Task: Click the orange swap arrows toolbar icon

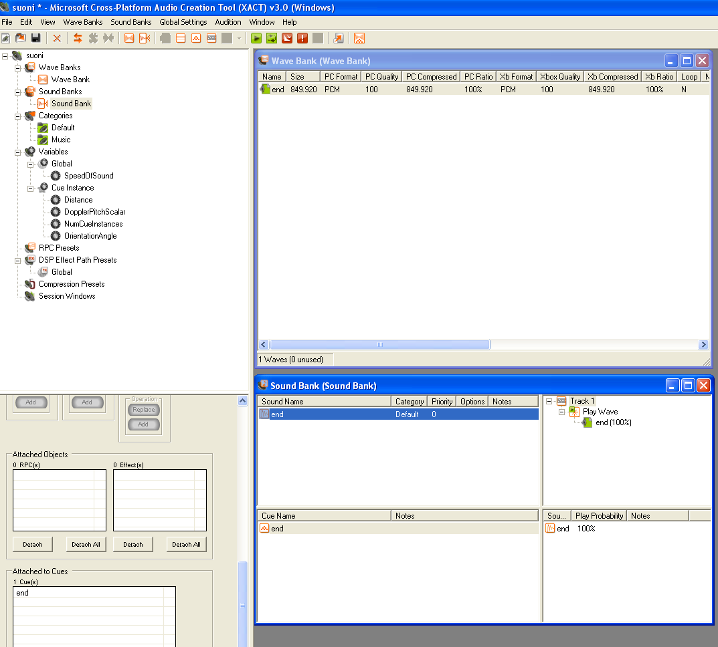Action: point(78,38)
